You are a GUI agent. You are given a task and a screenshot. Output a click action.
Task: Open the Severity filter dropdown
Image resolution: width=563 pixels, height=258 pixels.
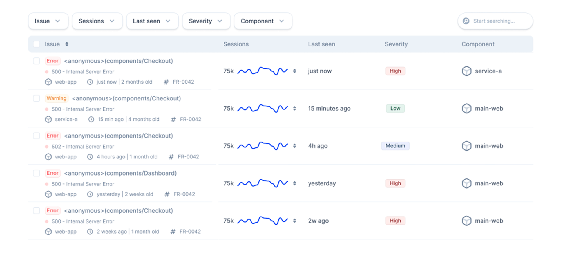click(x=206, y=21)
